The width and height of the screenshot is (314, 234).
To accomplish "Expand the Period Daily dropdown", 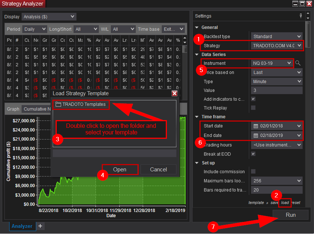I will 35,29.
